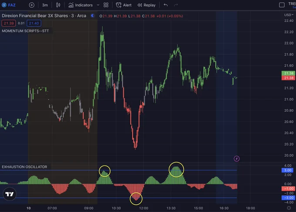Click the Direxion Financial Bear 3X Shares title

44,16
